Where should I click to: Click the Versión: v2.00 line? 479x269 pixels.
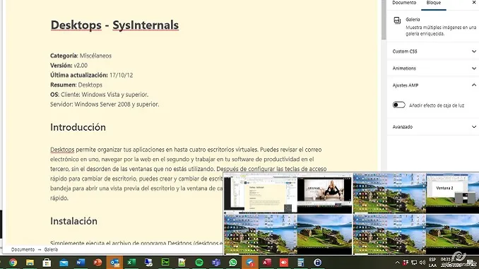click(69, 66)
